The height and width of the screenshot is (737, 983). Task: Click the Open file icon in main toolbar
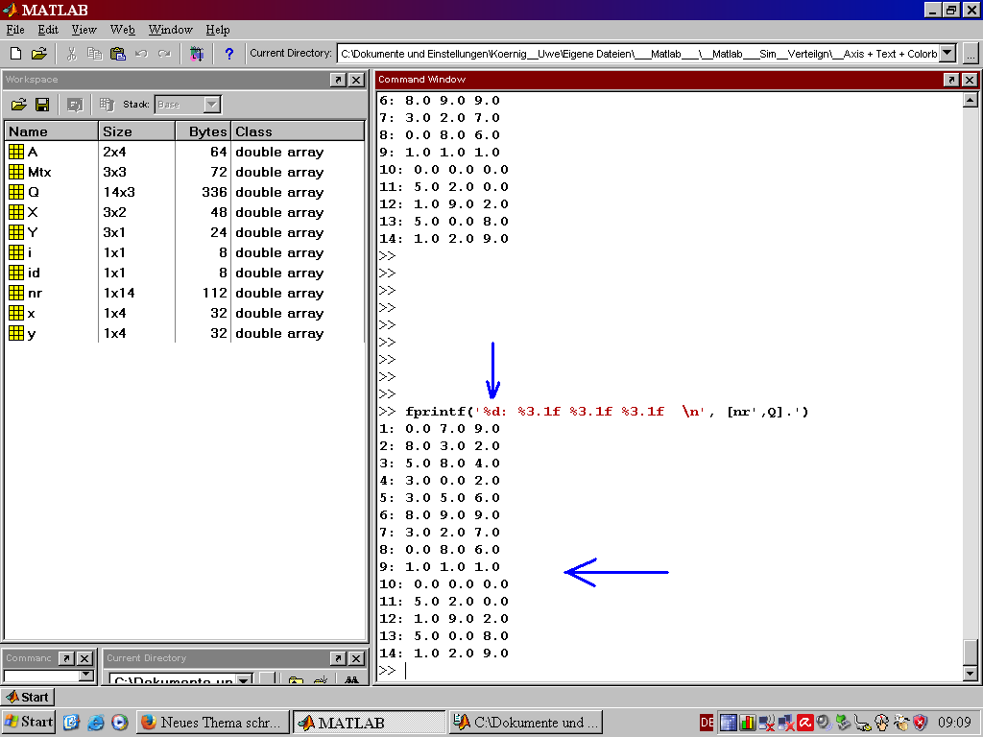[x=38, y=54]
